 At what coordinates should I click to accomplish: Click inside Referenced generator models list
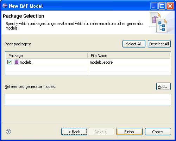88,100
